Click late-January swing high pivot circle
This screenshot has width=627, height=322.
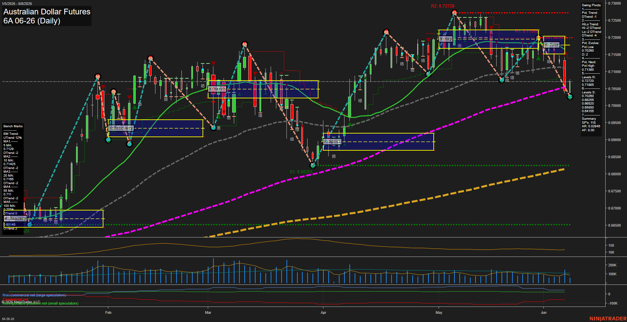point(97,77)
